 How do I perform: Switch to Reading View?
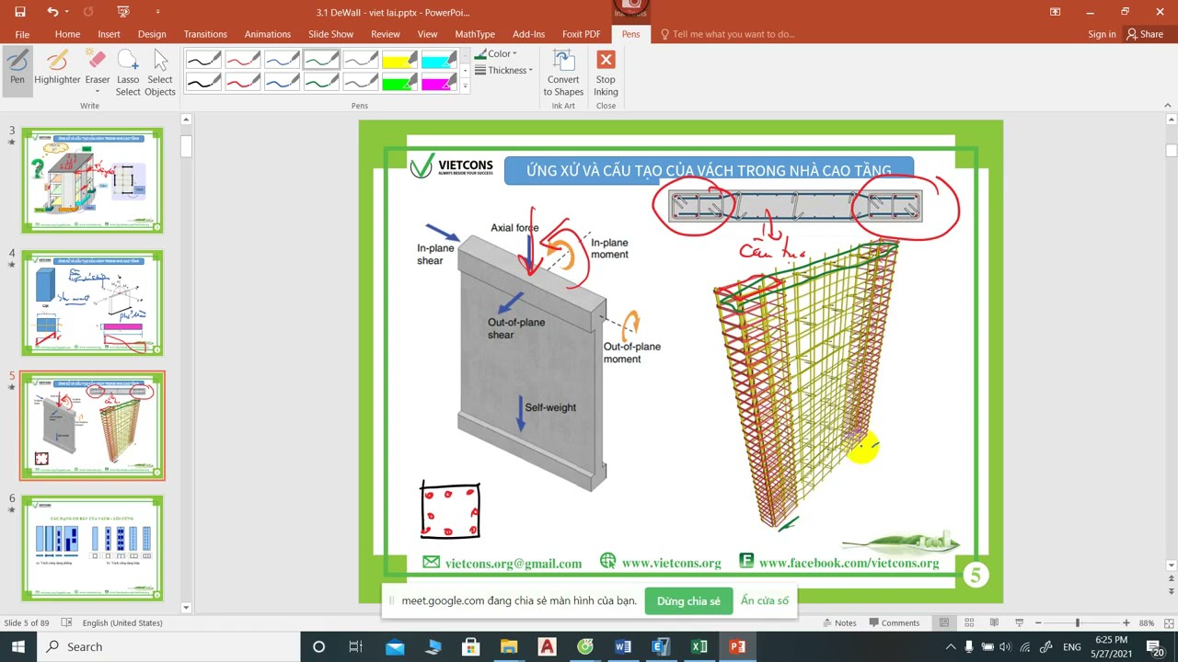992,622
